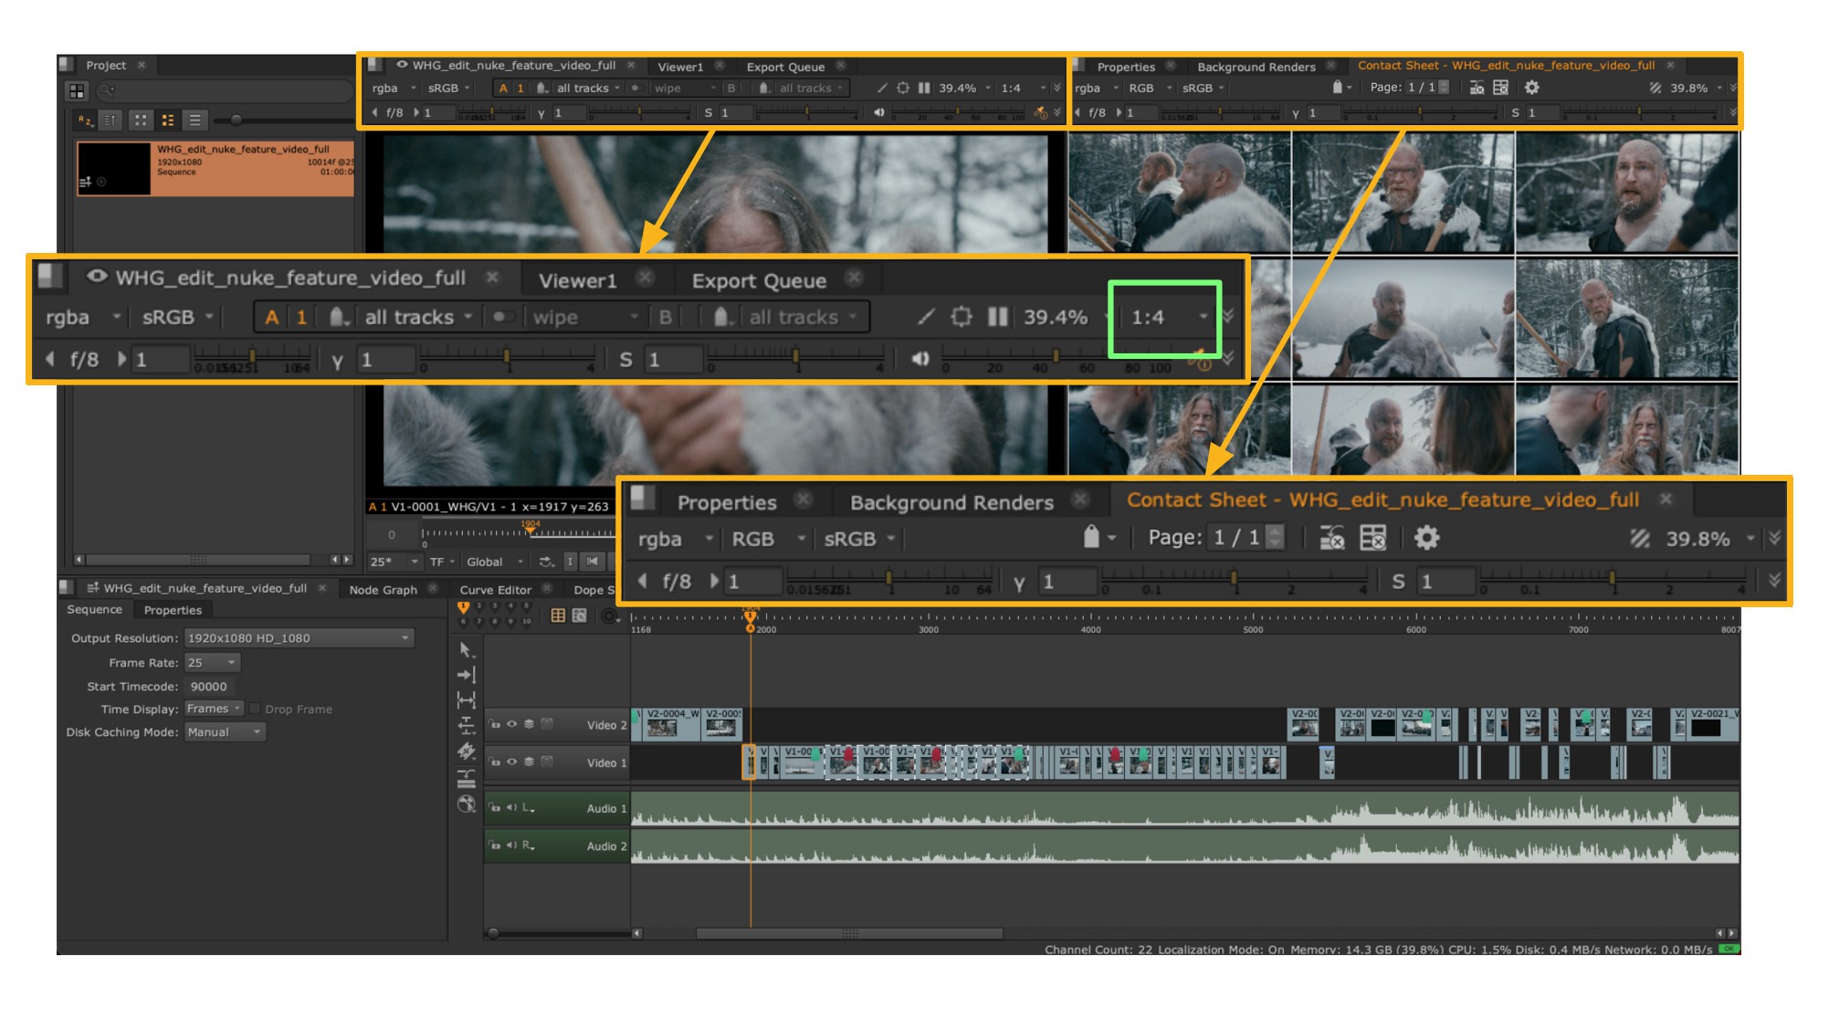The width and height of the screenshot is (1829, 1009).
Task: Switch project bin to list view icon
Action: (194, 120)
